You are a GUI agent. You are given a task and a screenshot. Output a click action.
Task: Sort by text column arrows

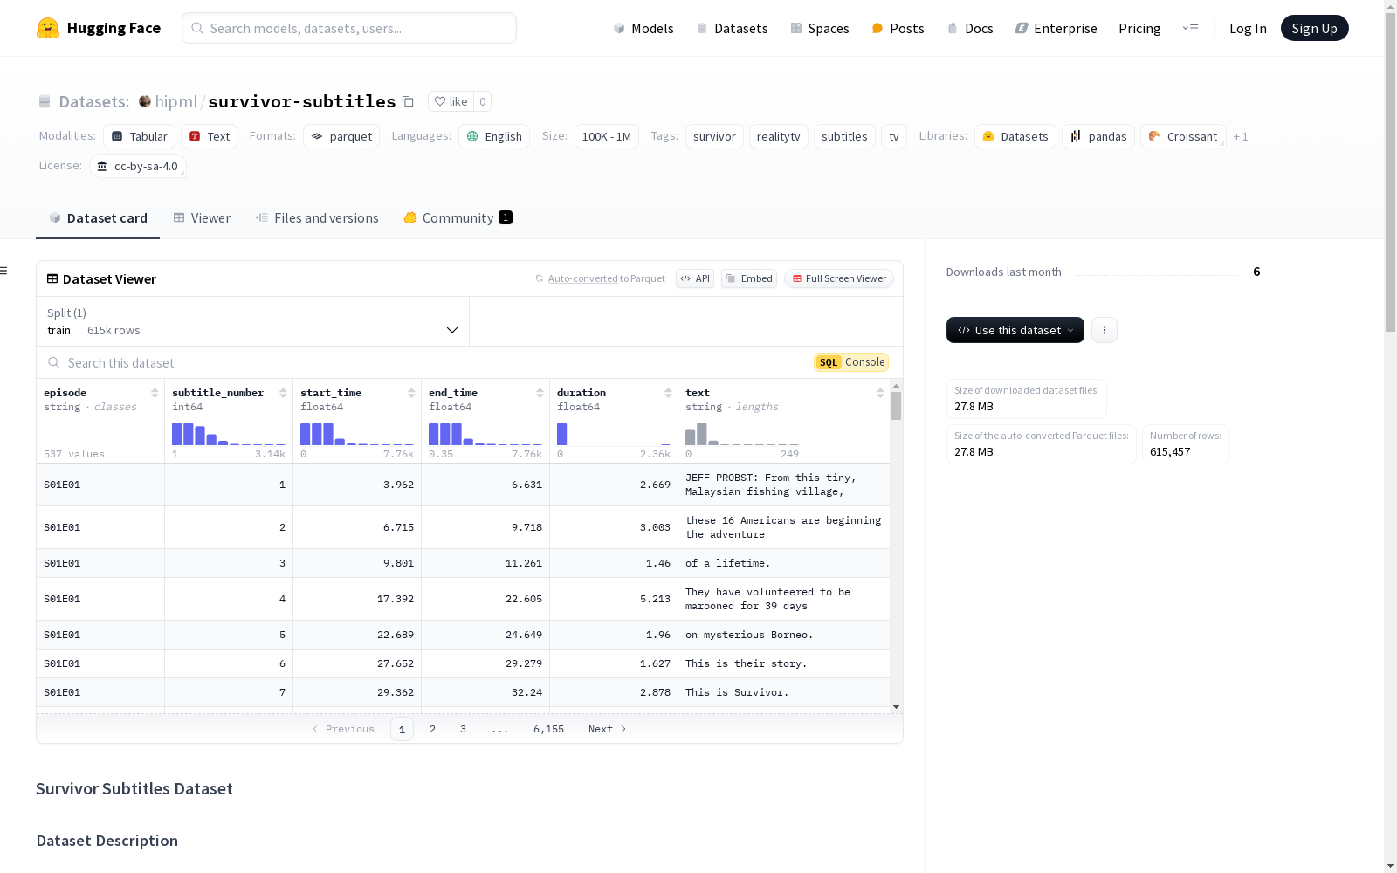[880, 393]
